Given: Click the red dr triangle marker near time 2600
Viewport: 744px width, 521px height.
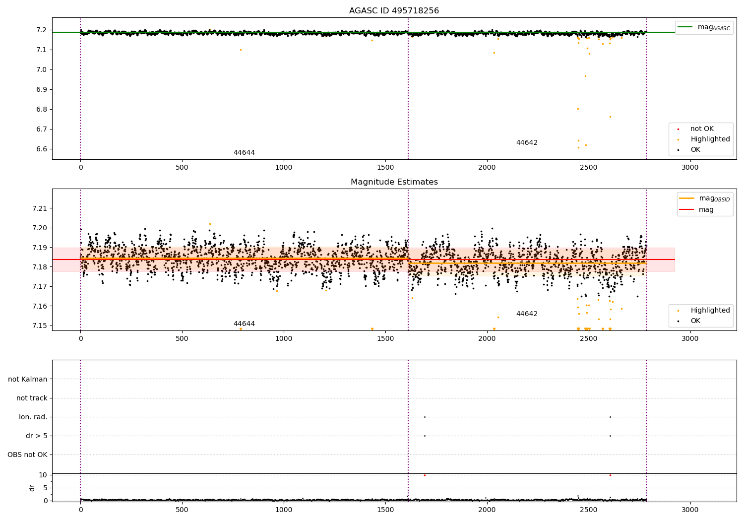Looking at the screenshot, I should (x=610, y=475).
